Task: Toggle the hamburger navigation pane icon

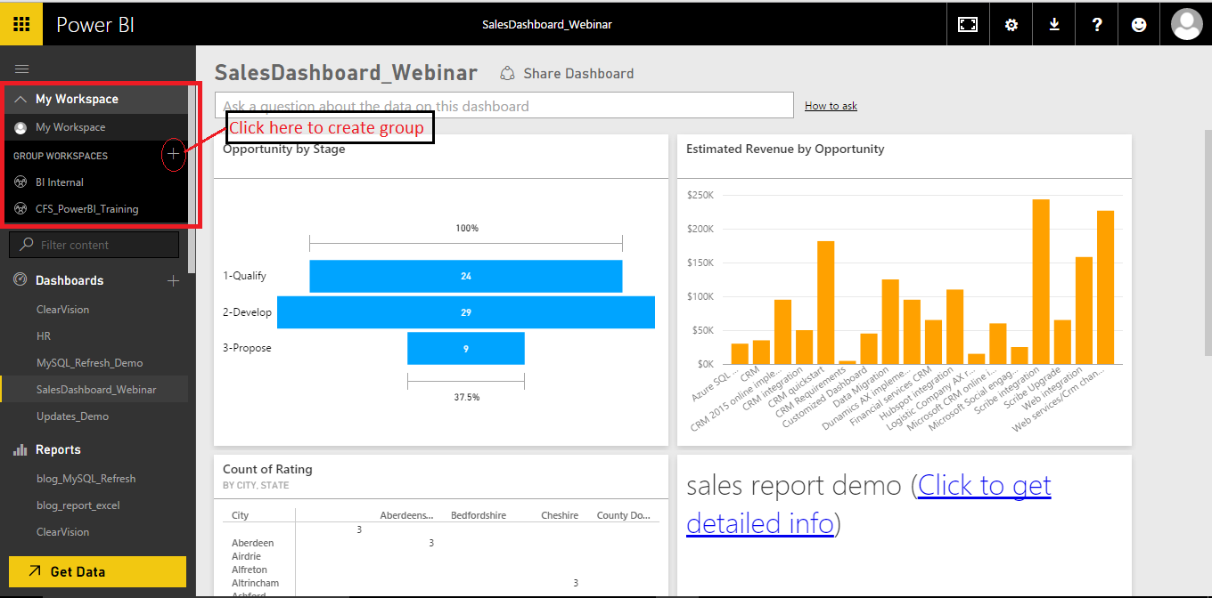Action: point(22,69)
